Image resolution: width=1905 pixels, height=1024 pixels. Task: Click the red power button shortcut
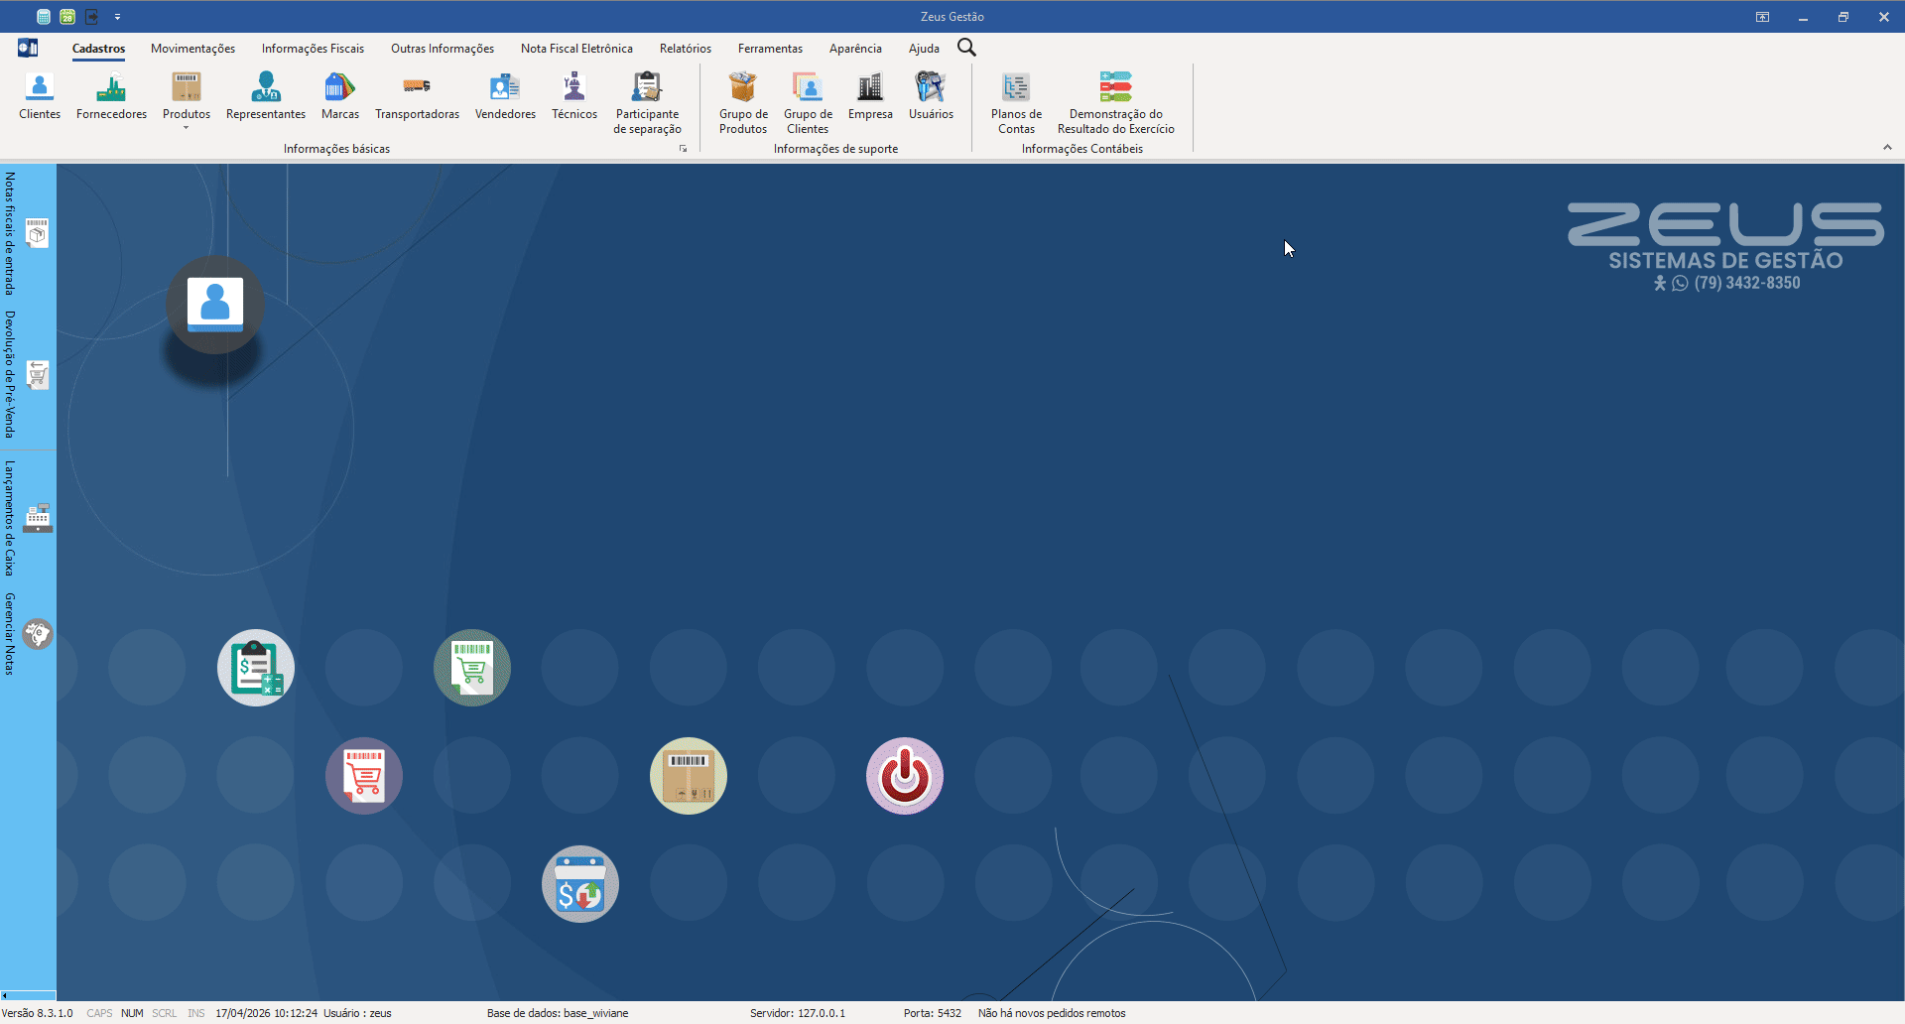pos(905,776)
